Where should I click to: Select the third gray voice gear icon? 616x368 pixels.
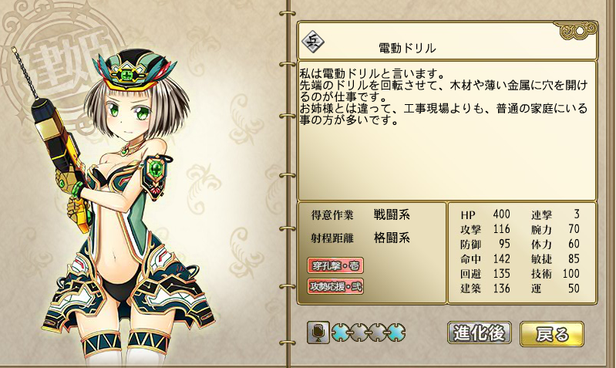(x=378, y=333)
